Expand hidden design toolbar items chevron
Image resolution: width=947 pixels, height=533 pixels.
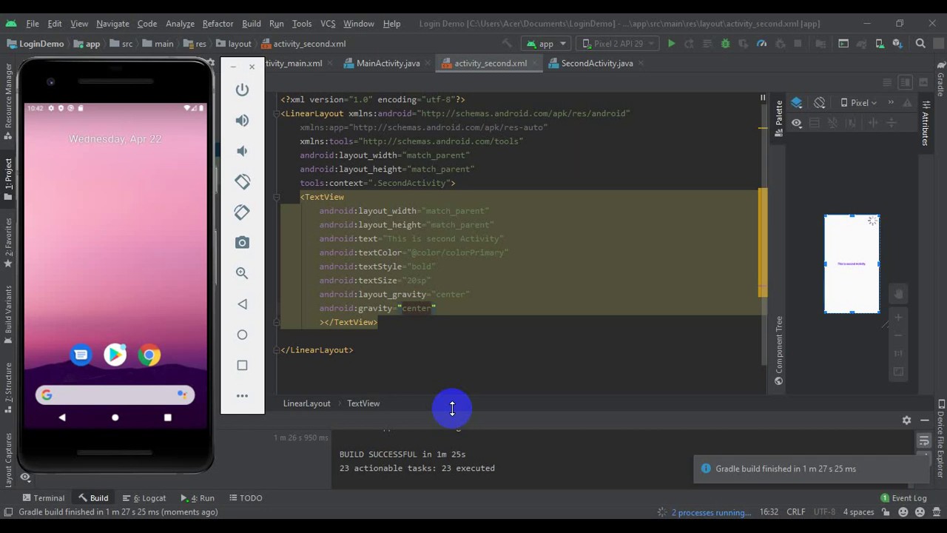tap(891, 103)
